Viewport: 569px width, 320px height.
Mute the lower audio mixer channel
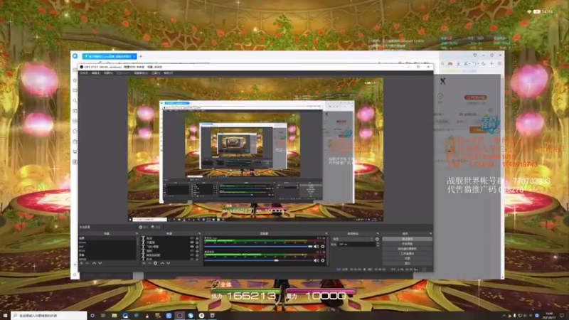[316, 260]
